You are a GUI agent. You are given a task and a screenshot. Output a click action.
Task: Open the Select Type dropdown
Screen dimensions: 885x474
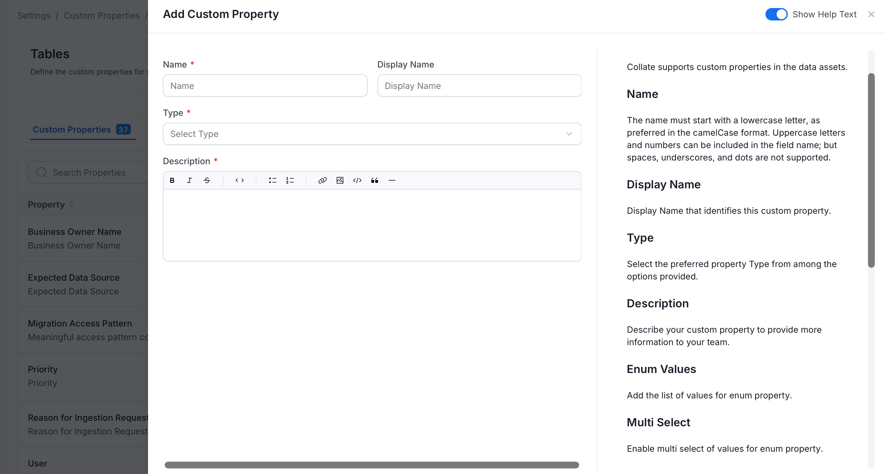(372, 134)
